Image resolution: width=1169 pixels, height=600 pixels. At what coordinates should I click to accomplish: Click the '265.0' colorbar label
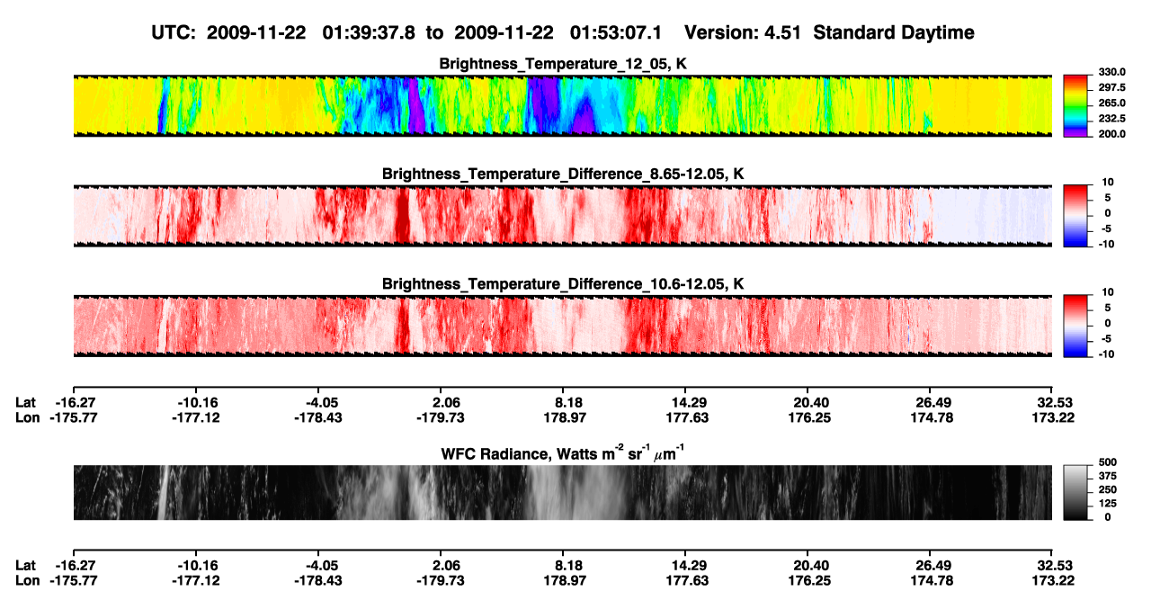click(1113, 103)
